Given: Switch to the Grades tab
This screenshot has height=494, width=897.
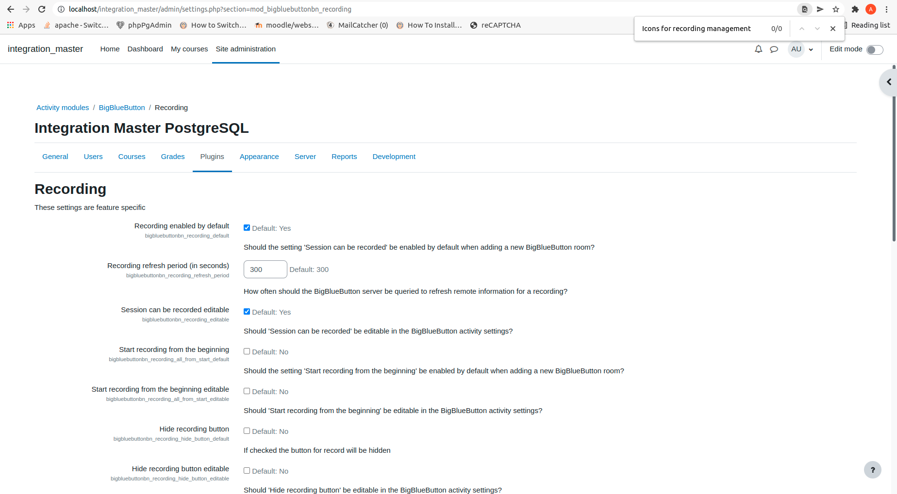Looking at the screenshot, I should tap(173, 157).
